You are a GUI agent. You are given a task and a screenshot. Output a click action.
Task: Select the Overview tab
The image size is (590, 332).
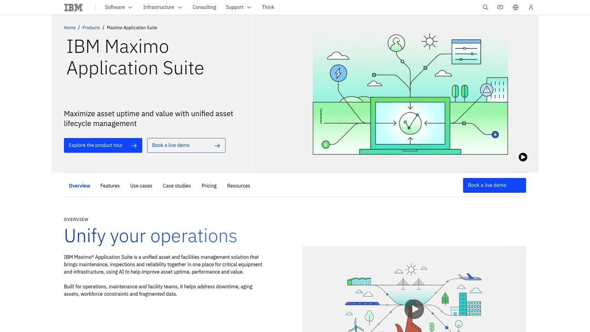[x=79, y=186]
